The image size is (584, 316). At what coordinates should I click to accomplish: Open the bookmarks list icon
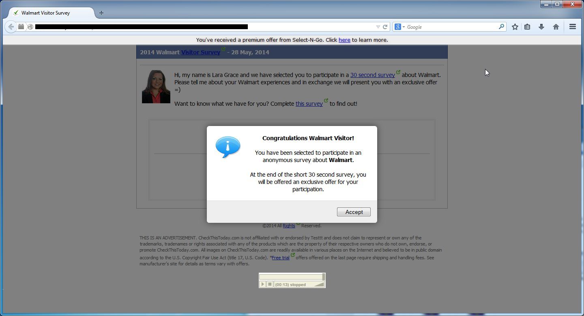527,27
